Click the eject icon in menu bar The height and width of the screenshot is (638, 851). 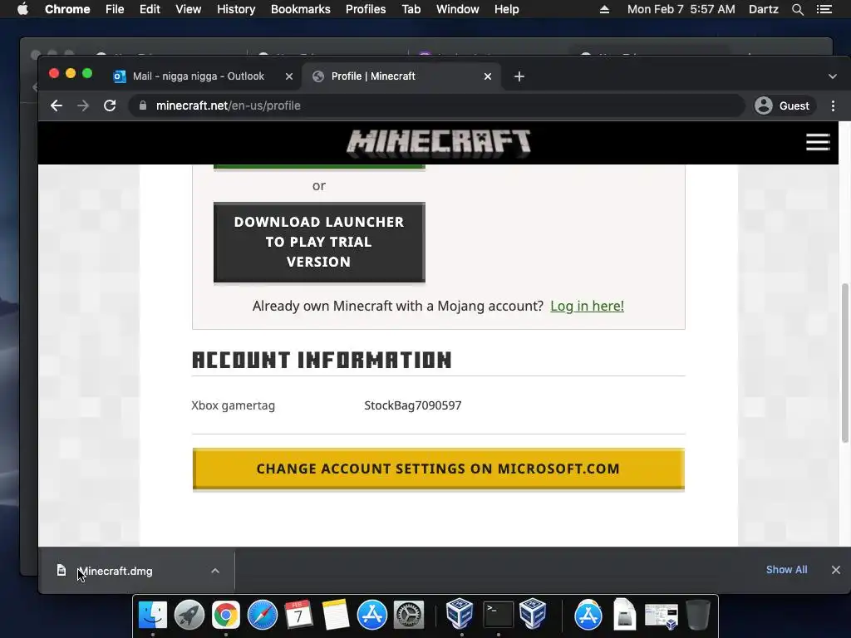[604, 9]
